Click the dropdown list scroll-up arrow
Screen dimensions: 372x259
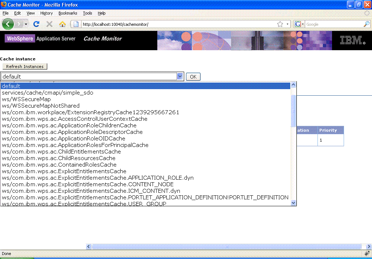pyautogui.click(x=294, y=85)
